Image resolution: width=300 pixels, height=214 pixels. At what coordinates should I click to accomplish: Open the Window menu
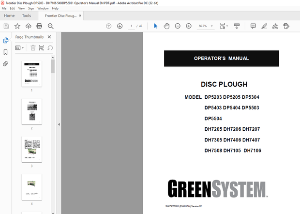[43, 8]
